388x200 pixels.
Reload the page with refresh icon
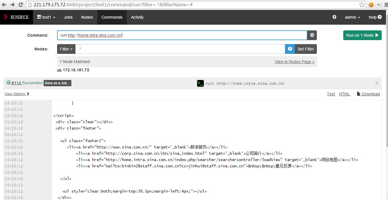point(21,5)
